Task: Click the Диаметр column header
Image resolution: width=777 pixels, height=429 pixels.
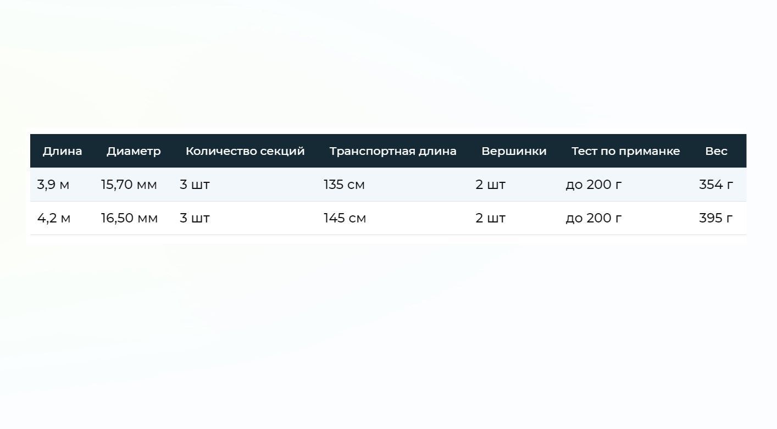Action: tap(134, 151)
